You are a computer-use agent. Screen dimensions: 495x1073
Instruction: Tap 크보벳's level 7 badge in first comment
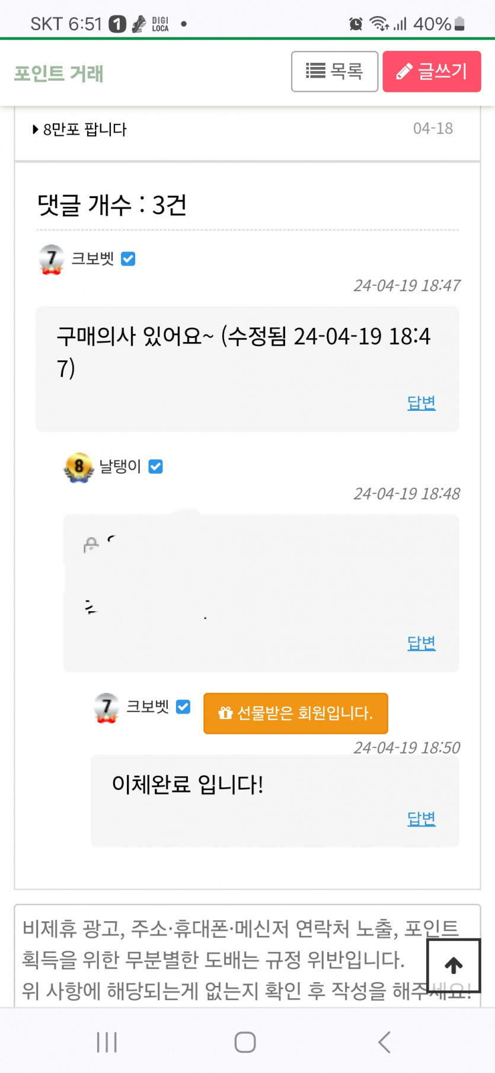(x=52, y=259)
